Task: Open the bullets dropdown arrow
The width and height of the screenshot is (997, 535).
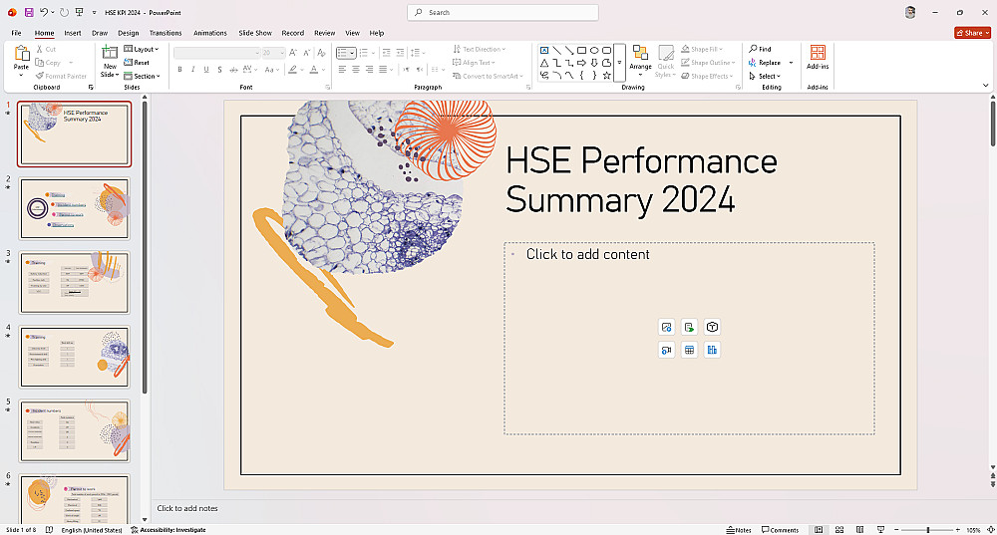Action: point(352,53)
